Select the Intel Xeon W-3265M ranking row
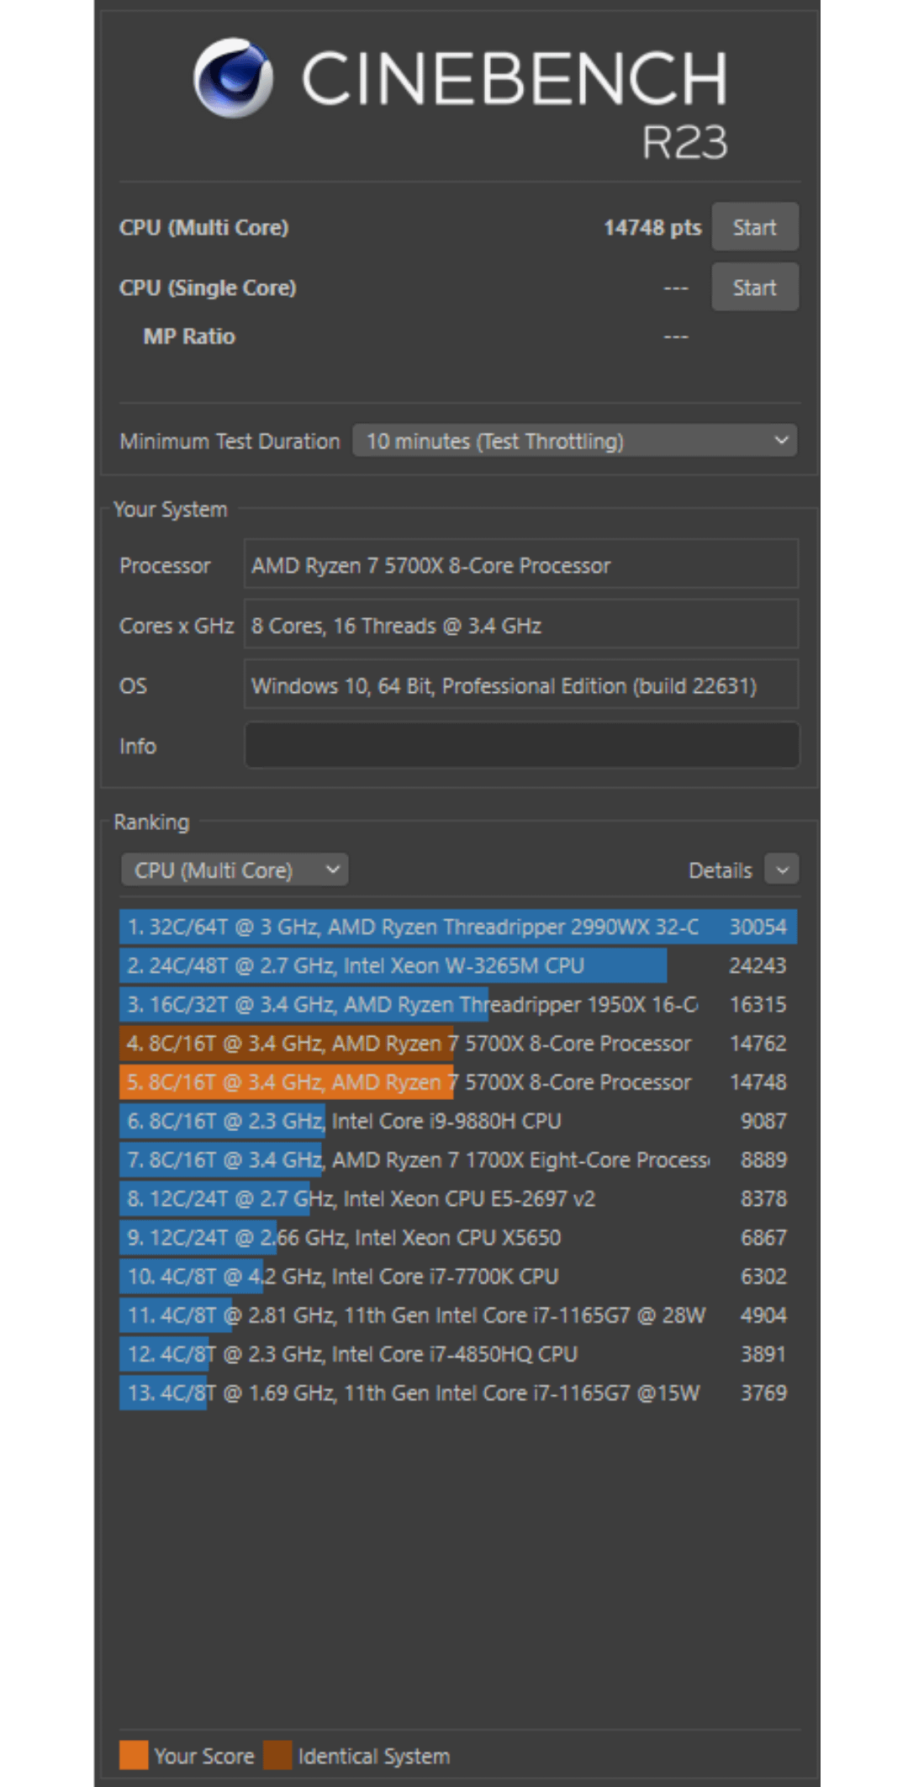This screenshot has height=1787, width=908. tap(458, 965)
